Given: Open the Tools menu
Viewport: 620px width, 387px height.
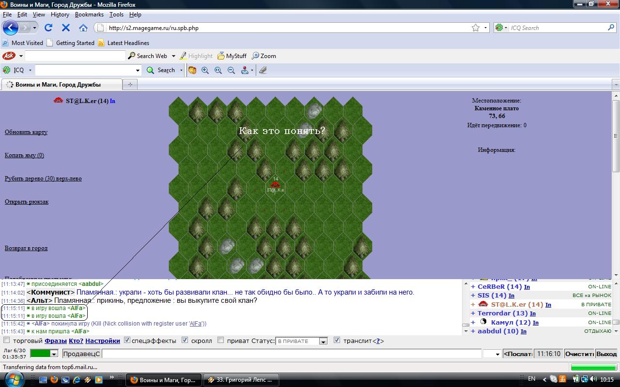Looking at the screenshot, I should (116, 15).
